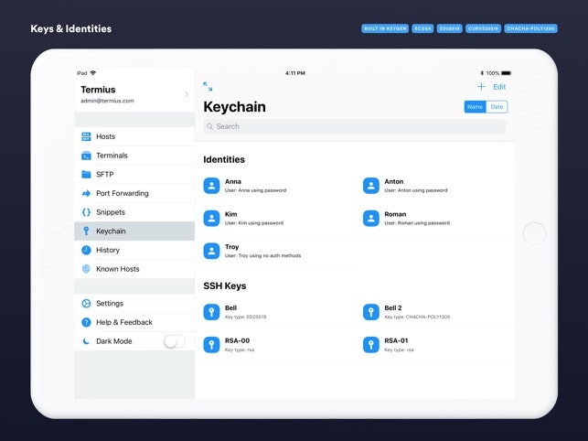Viewport: 588px width, 441px height.
Task: Open Port Forwarding arrow icon
Action: coord(86,193)
